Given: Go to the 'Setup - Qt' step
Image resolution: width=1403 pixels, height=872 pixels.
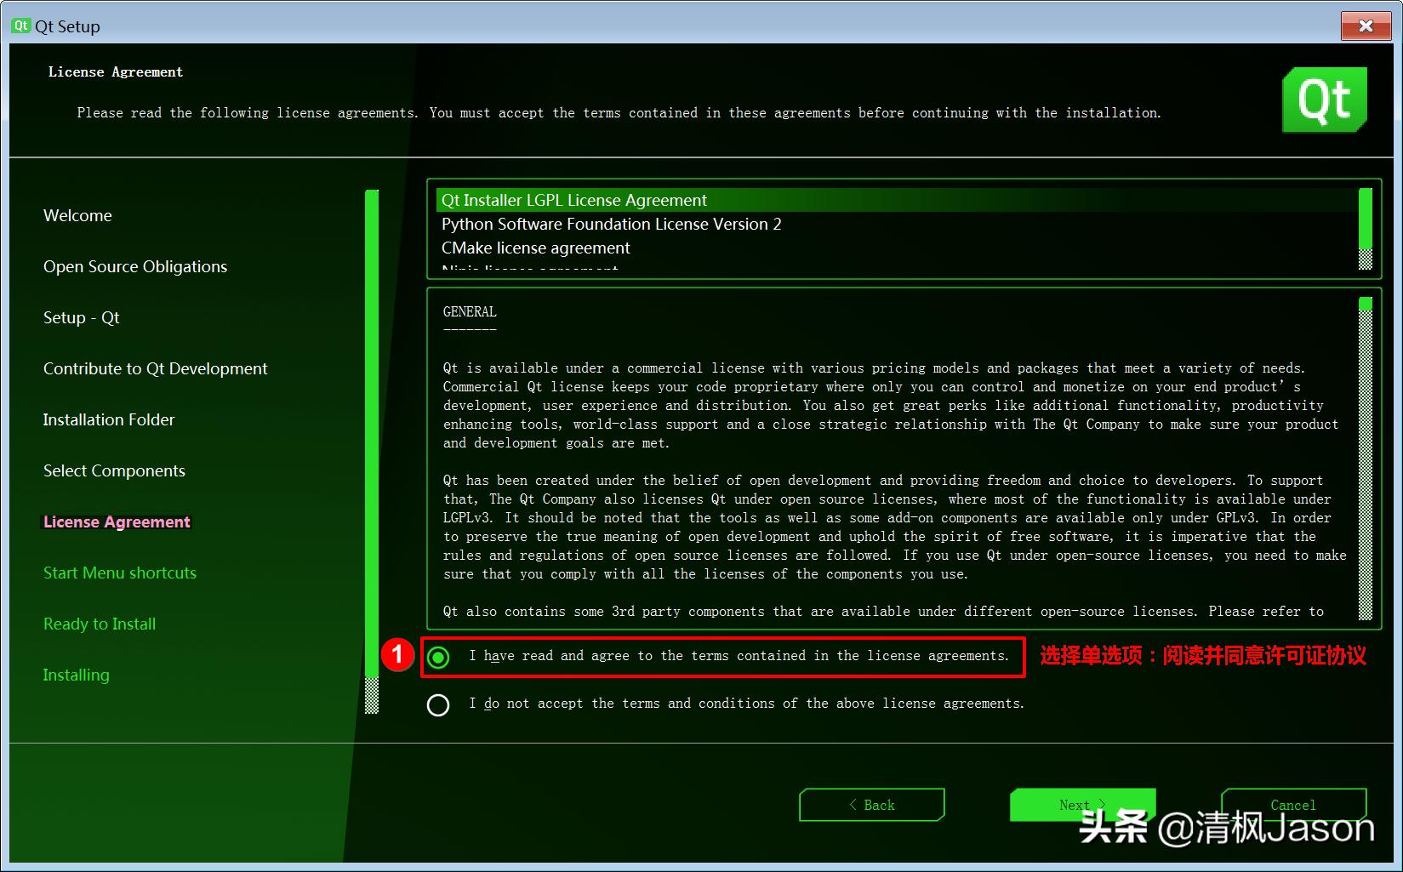Looking at the screenshot, I should (81, 317).
